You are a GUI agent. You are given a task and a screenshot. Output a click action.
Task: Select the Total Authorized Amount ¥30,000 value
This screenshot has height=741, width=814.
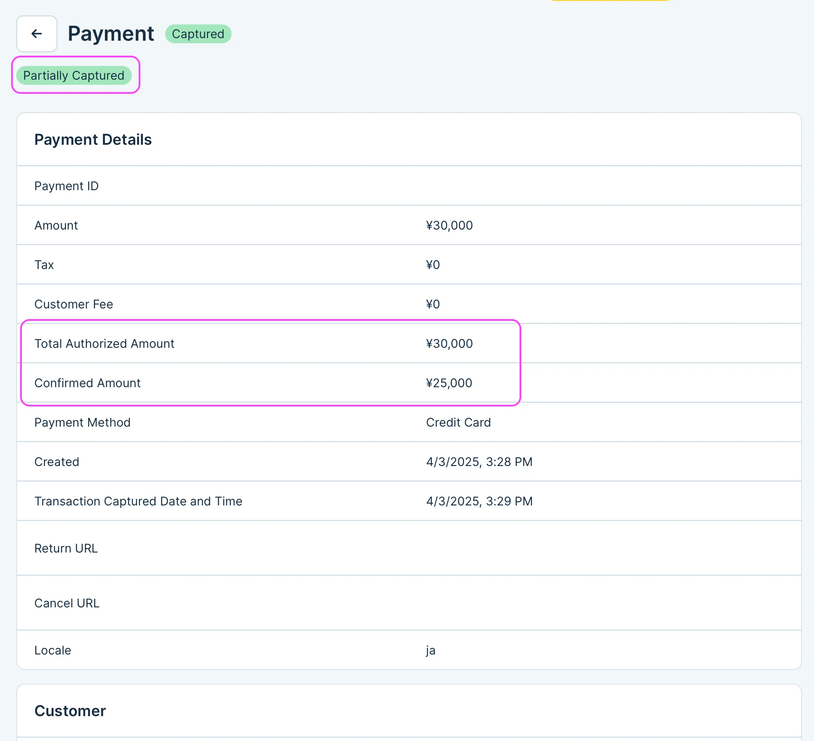click(449, 344)
